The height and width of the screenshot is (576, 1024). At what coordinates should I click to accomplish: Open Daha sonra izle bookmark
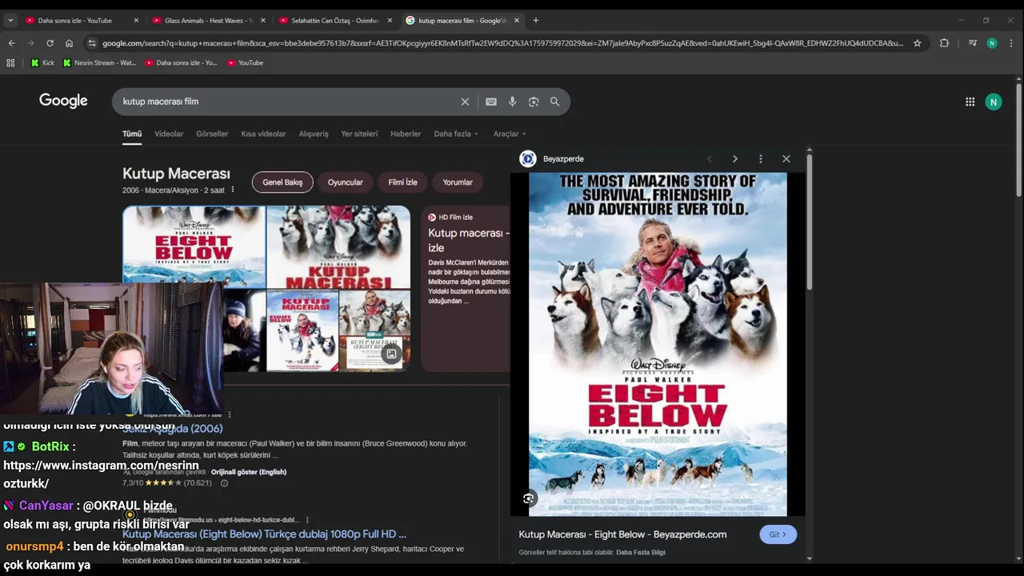(x=181, y=62)
